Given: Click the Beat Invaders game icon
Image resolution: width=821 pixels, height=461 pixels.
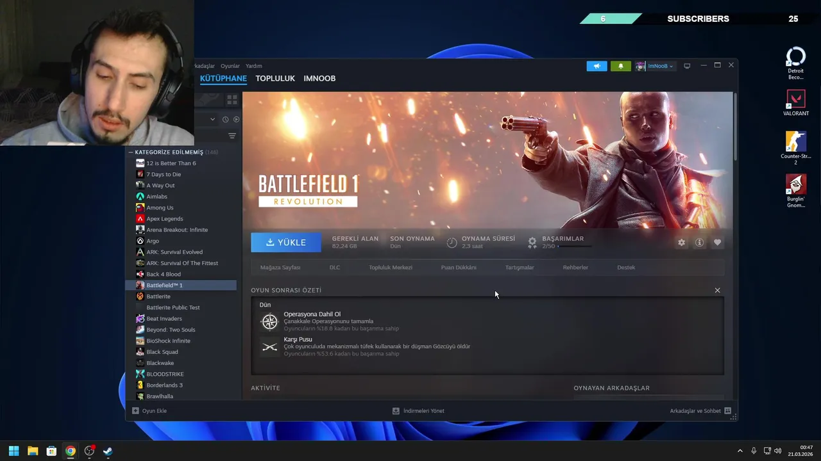Looking at the screenshot, I should coord(140,318).
